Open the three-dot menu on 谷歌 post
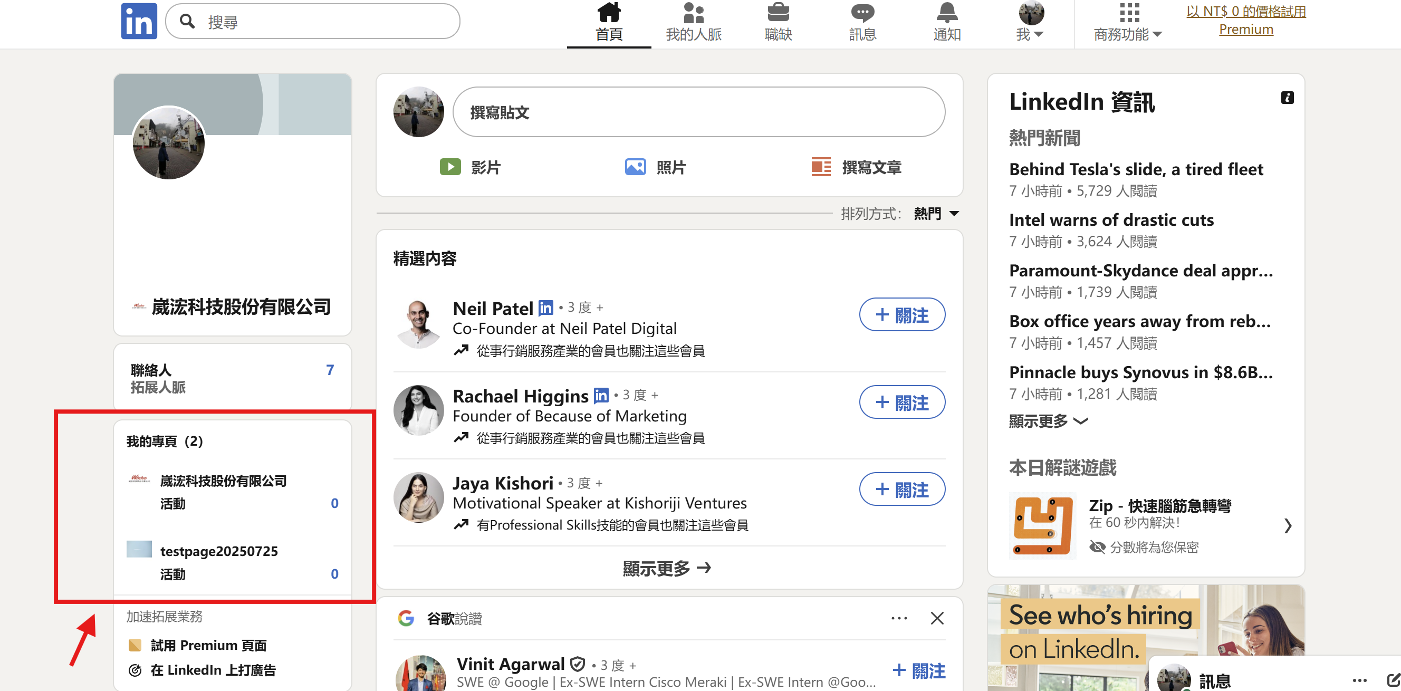Viewport: 1401px width, 691px height. [x=899, y=618]
